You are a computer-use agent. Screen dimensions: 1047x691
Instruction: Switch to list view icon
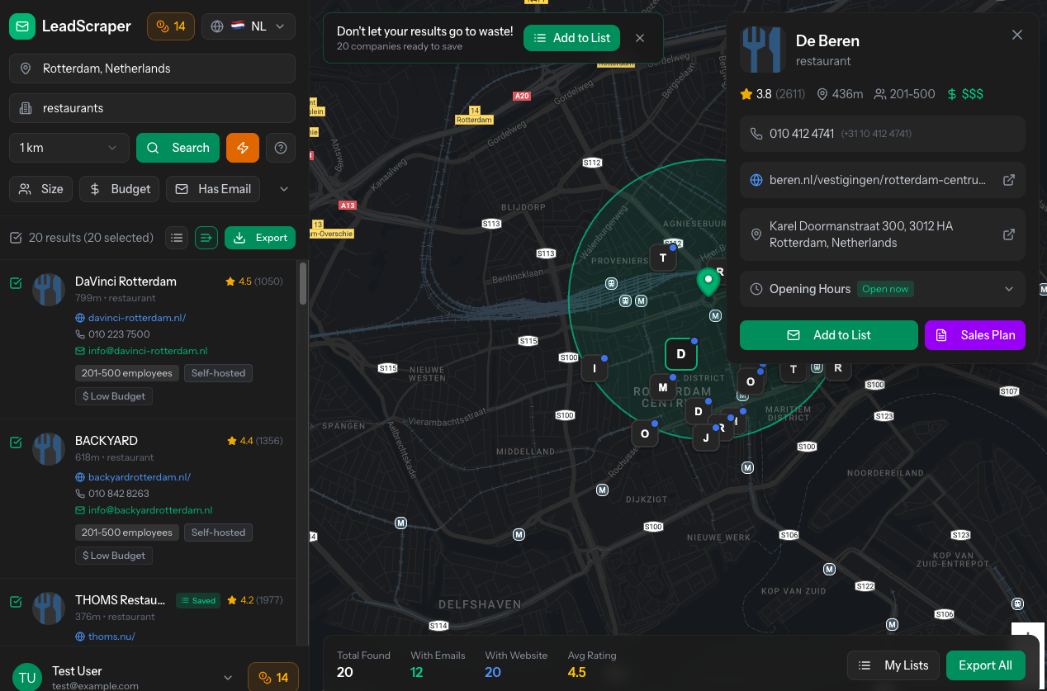pos(177,238)
